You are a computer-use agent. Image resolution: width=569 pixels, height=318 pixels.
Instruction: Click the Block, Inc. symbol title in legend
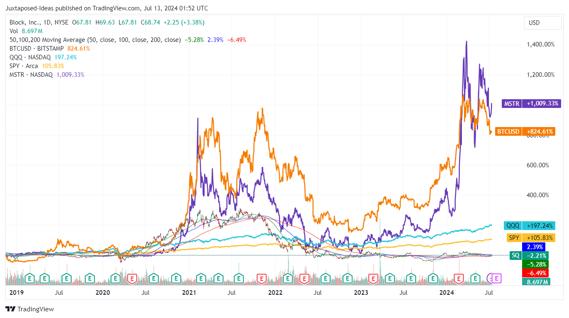(39, 22)
